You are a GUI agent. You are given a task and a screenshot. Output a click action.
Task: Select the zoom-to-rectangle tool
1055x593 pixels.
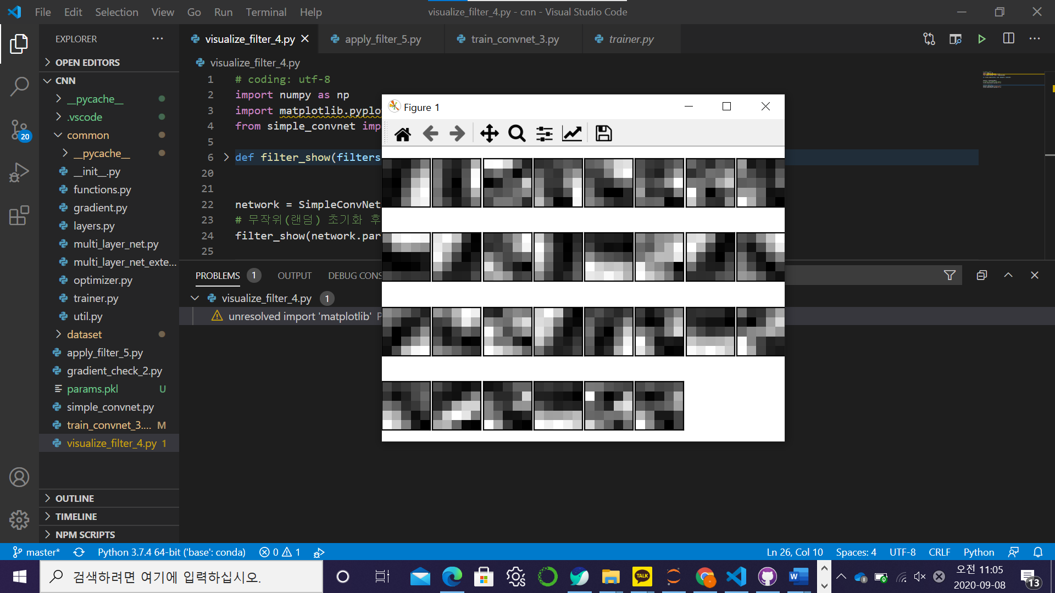517,133
